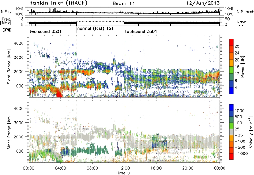Click the '2000' range tick in power panel
This screenshot has height=175, width=254.
point(19,71)
